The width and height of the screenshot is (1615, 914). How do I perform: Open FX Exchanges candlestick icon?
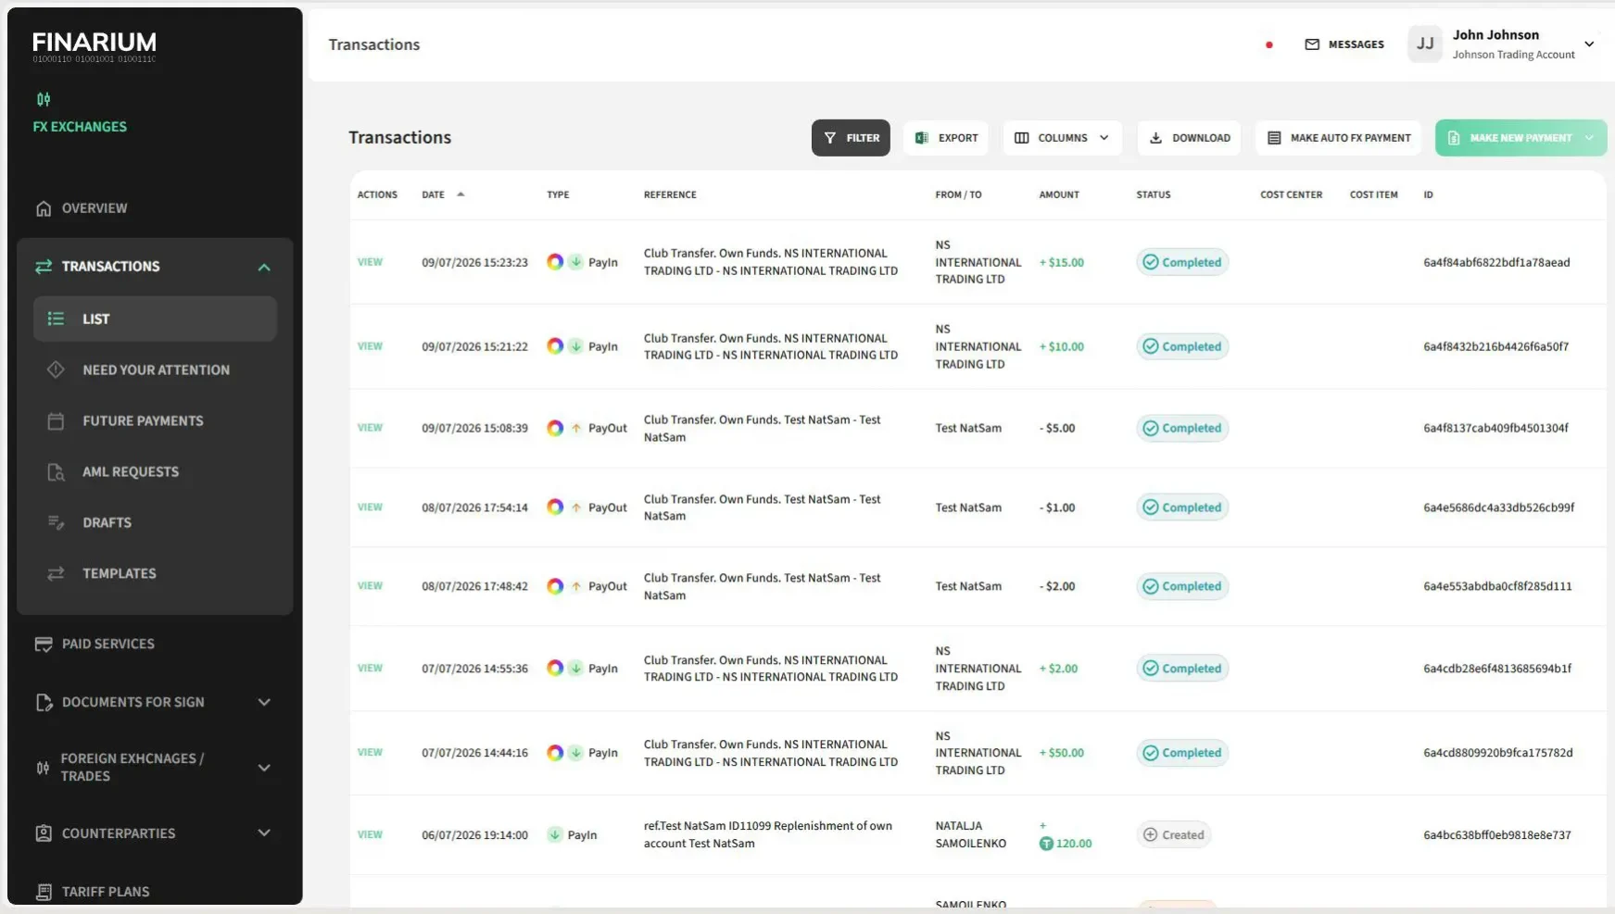(44, 99)
